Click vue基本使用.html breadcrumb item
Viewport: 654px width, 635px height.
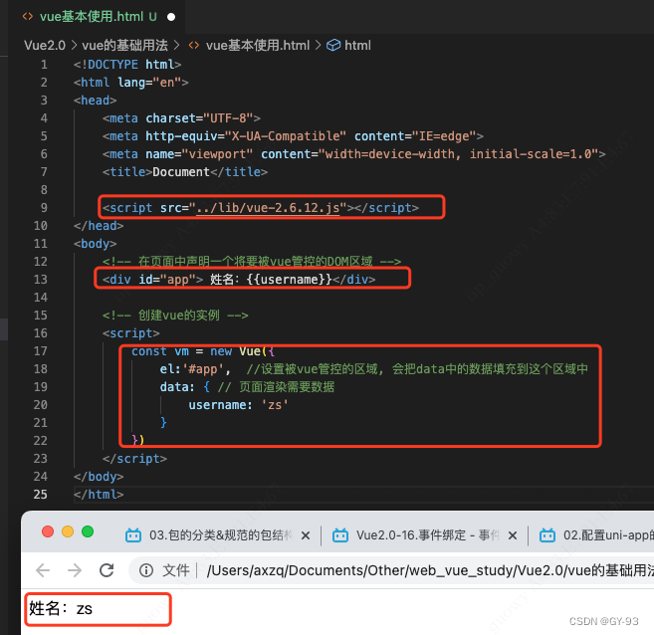tap(258, 45)
